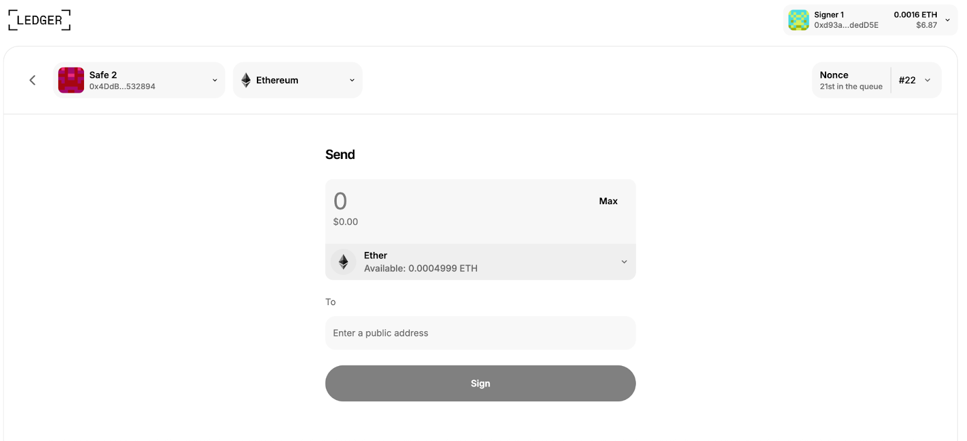The image size is (967, 441).
Task: Click the Nonce queue label
Action: click(x=851, y=80)
